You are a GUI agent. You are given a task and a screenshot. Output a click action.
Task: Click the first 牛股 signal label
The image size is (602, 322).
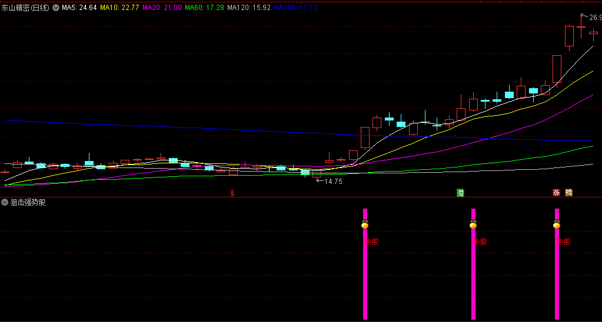click(371, 242)
